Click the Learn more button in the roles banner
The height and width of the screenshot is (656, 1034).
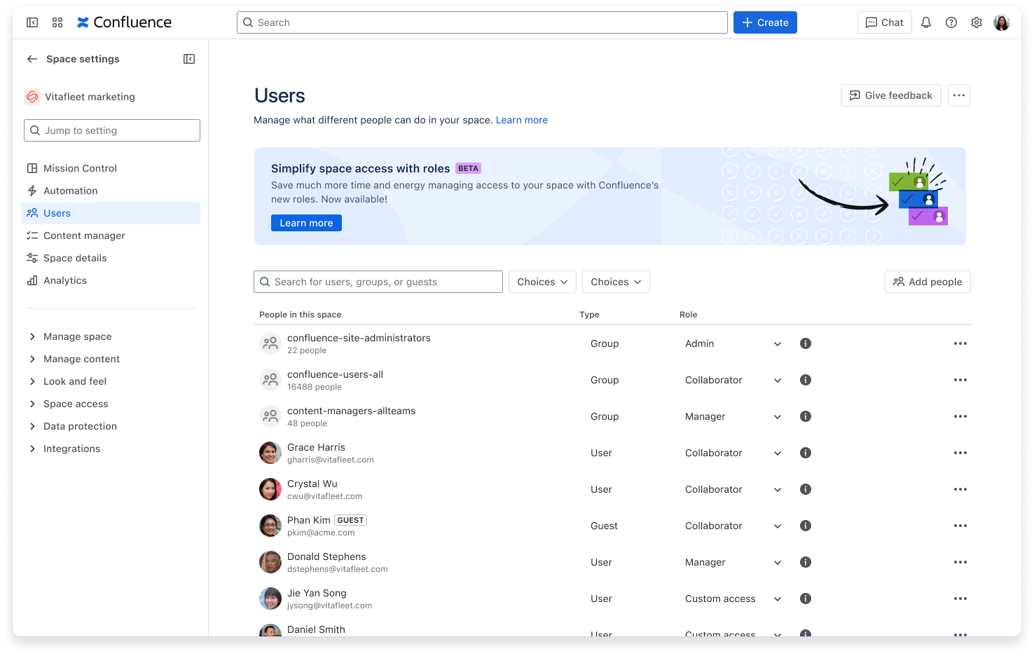tap(306, 223)
